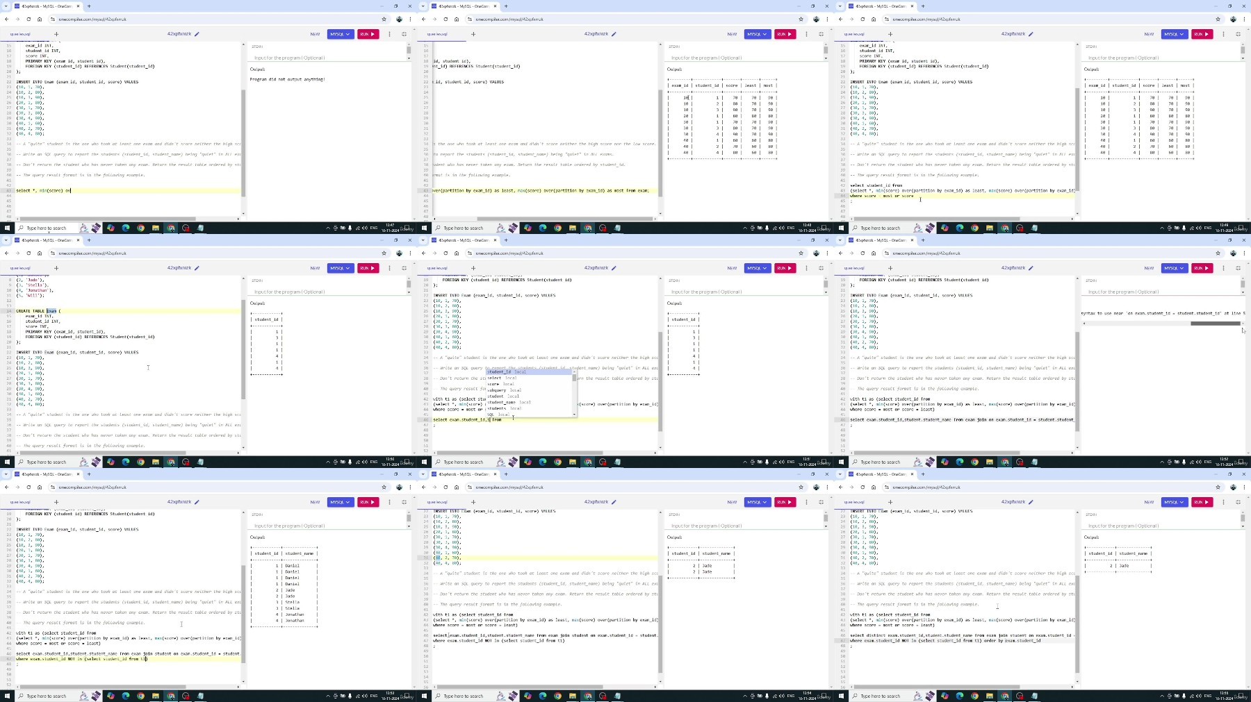Screen dimensions: 1251x702
Task: Click the 'CREATE TABLE Exam (' code line
Action: [x=38, y=311]
